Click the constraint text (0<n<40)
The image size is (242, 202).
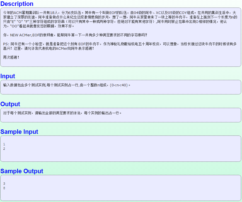119,85
